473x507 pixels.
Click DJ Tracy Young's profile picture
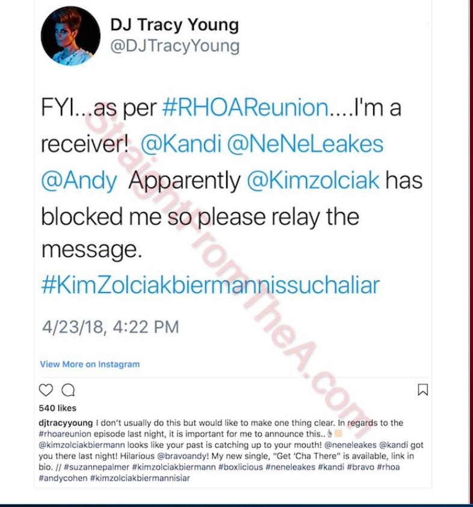(70, 36)
